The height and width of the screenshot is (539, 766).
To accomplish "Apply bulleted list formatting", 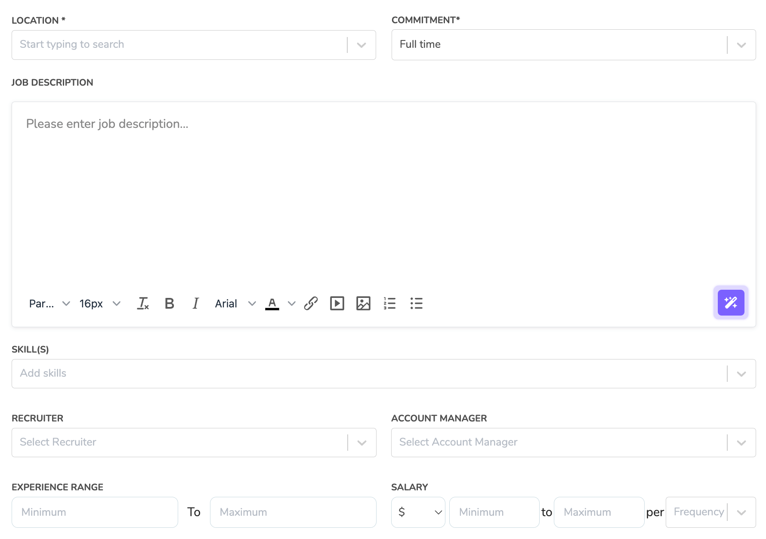I will (416, 304).
